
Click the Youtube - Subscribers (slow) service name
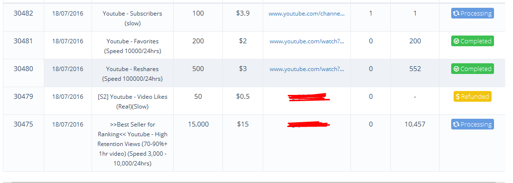click(132, 18)
